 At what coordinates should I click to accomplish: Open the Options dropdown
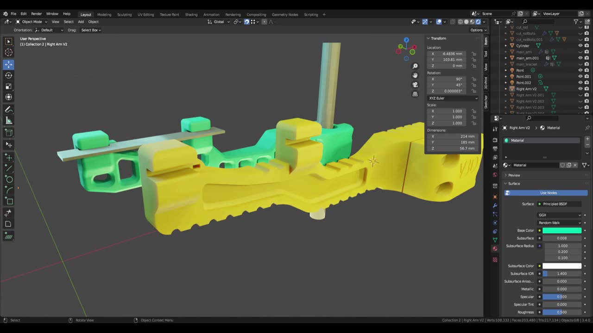tap(478, 30)
